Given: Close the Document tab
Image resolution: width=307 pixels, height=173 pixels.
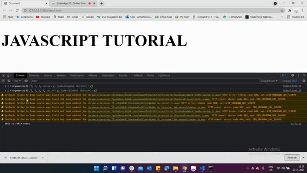Looking at the screenshot, I should [x=47, y=3].
